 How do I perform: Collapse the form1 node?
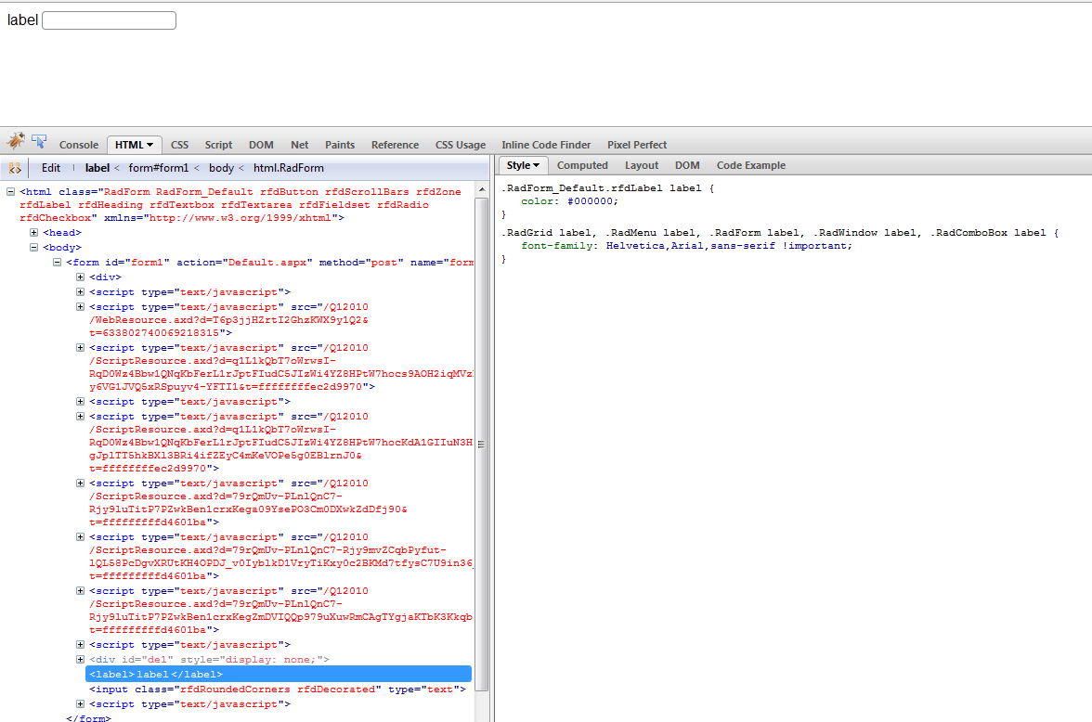58,263
